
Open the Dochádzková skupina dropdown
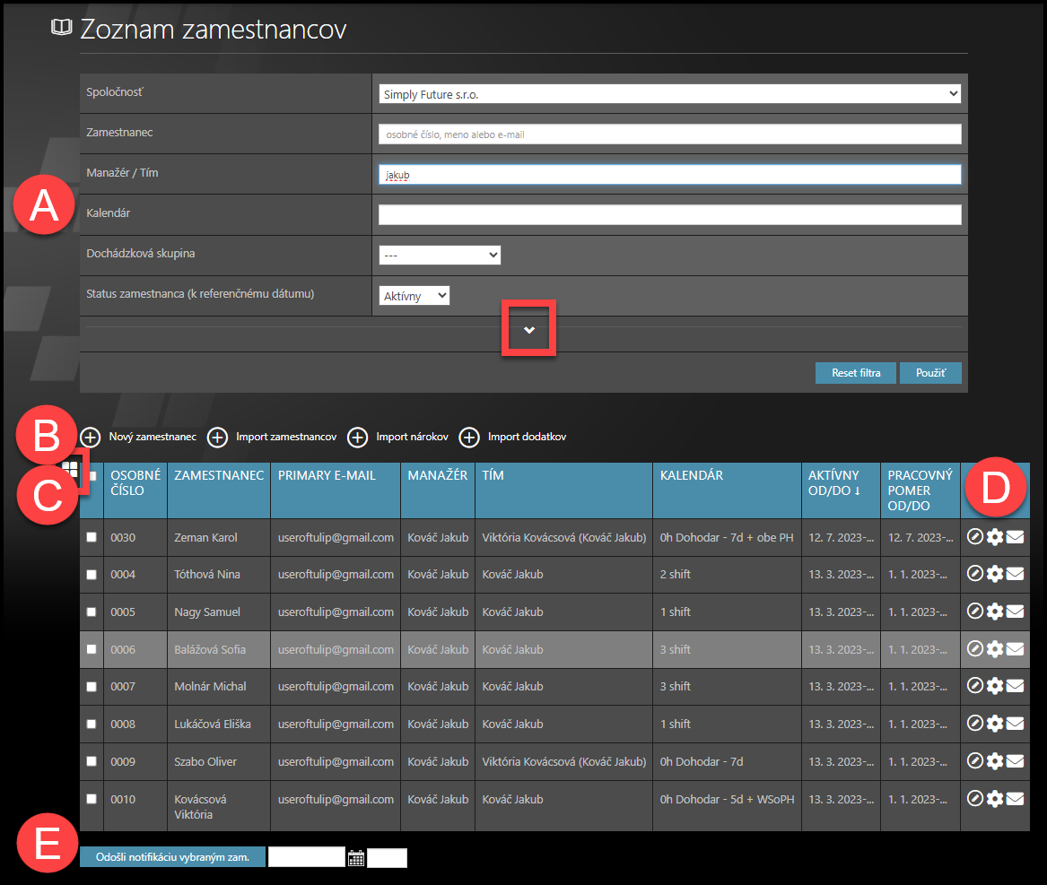click(x=440, y=255)
